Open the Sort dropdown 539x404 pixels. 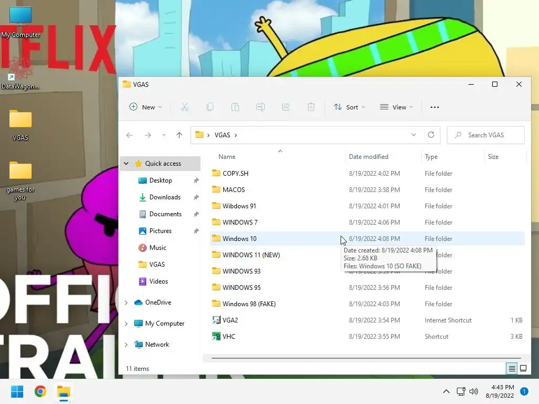coord(350,107)
